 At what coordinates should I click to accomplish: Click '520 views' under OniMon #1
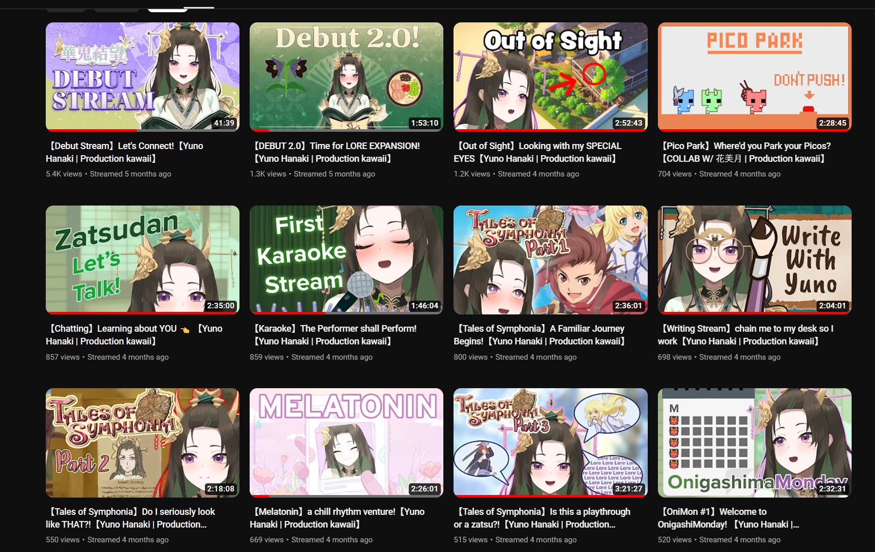[x=675, y=540]
